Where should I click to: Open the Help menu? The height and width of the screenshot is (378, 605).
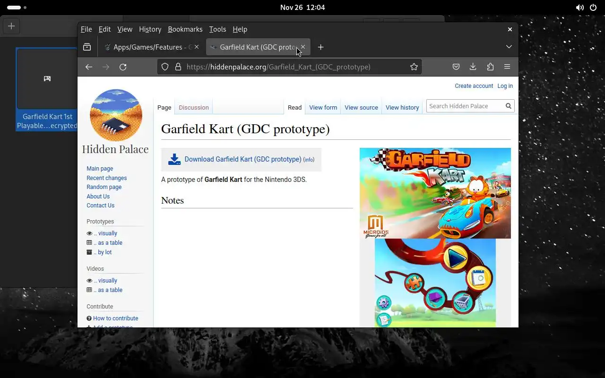[240, 29]
